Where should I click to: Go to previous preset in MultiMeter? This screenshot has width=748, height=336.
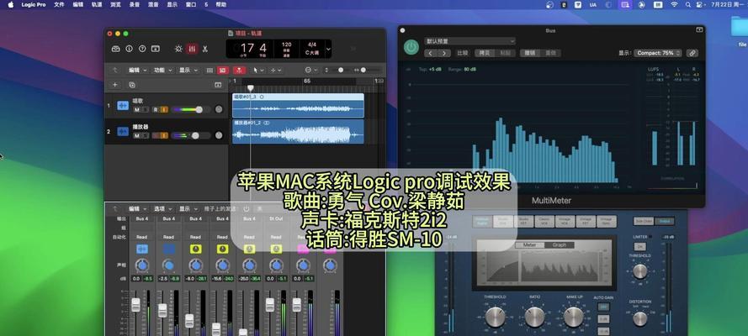click(431, 53)
